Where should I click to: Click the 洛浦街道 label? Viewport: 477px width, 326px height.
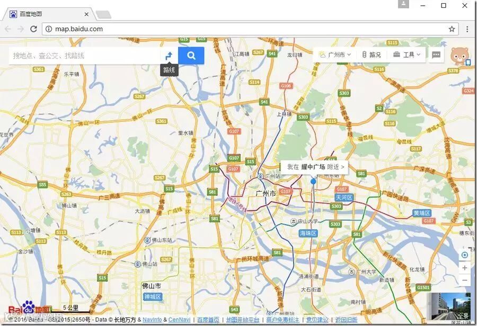point(308,276)
